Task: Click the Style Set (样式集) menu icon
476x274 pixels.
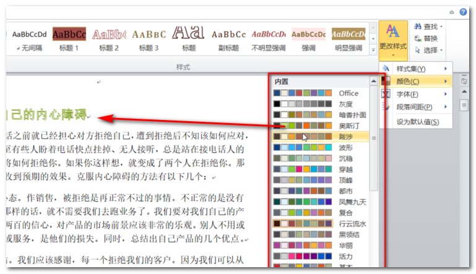Action: tap(386, 69)
